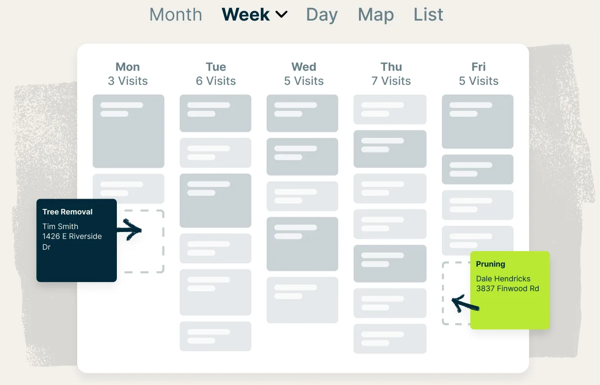Open the Week view dropdown chevron
The height and width of the screenshot is (385, 600).
coord(281,15)
